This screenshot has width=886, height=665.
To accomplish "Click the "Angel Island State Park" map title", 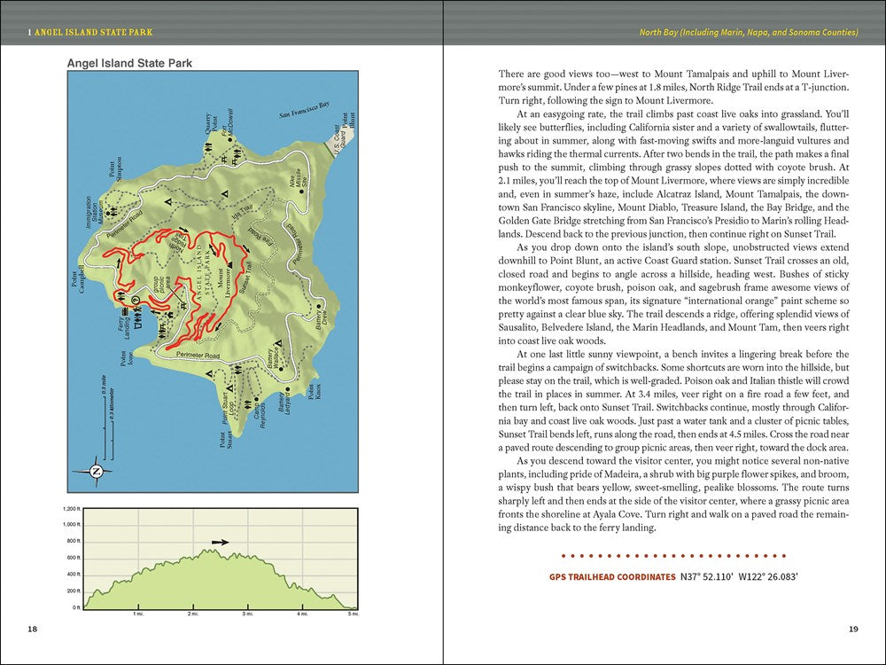I will (130, 64).
